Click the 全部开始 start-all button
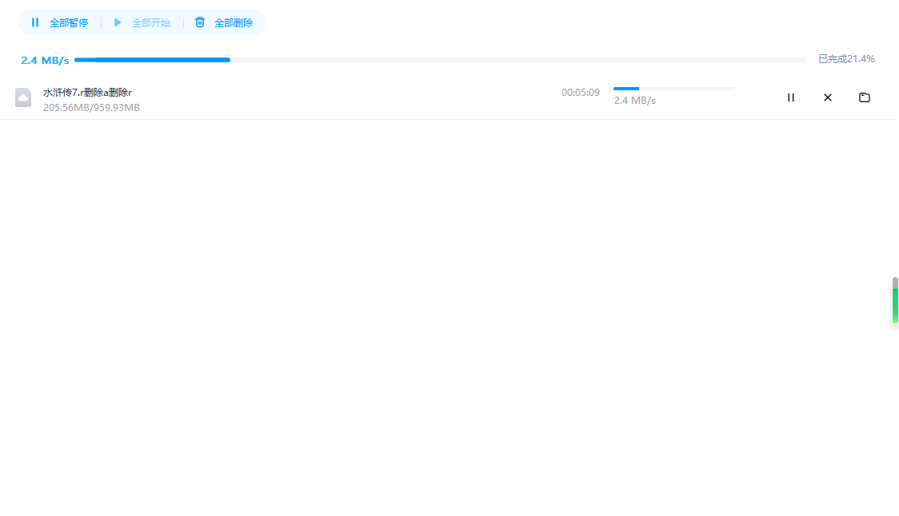 pyautogui.click(x=142, y=23)
